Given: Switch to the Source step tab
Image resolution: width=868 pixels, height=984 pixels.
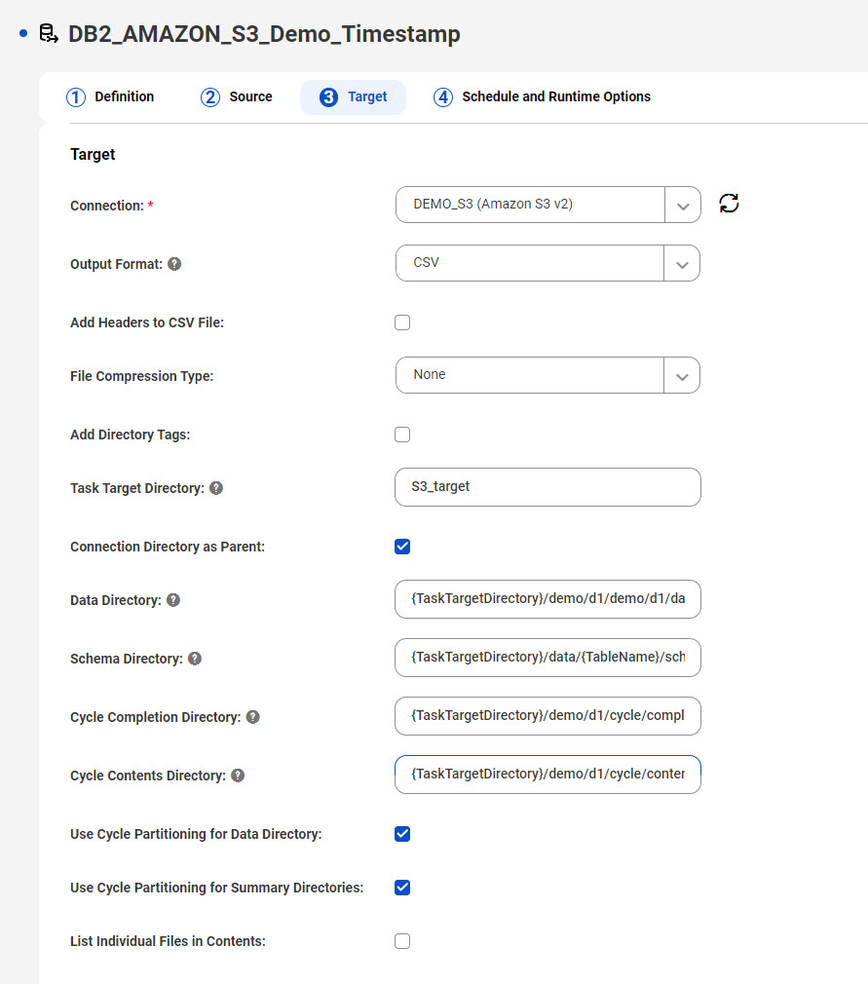Looking at the screenshot, I should [237, 97].
